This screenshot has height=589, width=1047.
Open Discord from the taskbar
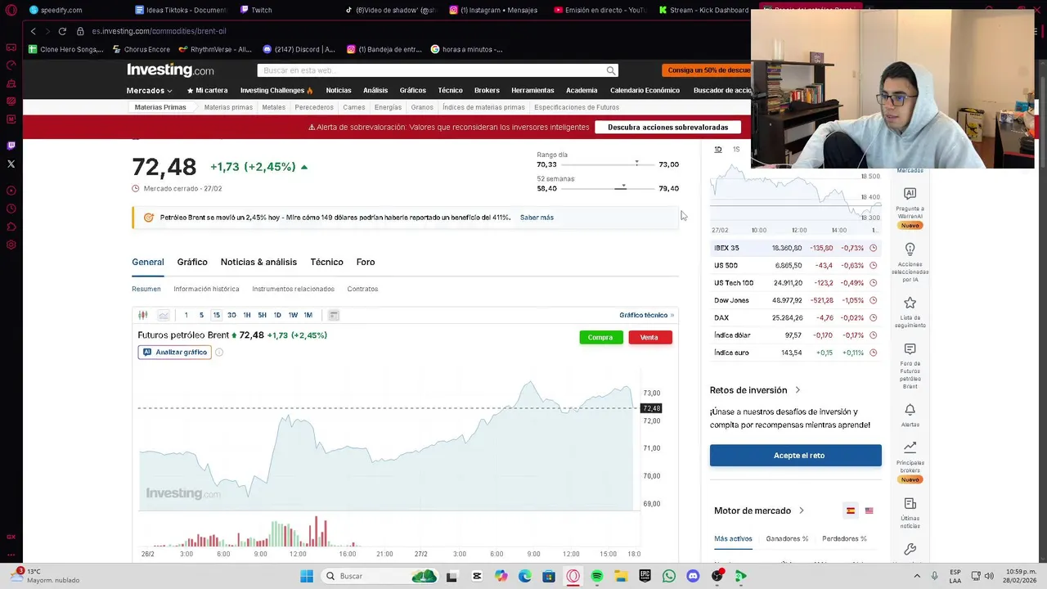[x=693, y=576]
